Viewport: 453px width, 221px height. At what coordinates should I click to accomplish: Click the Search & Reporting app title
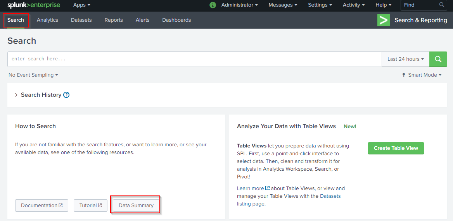tap(421, 20)
